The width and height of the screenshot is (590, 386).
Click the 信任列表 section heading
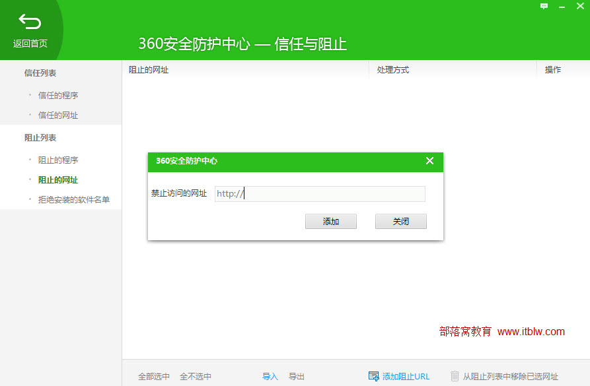coord(40,73)
